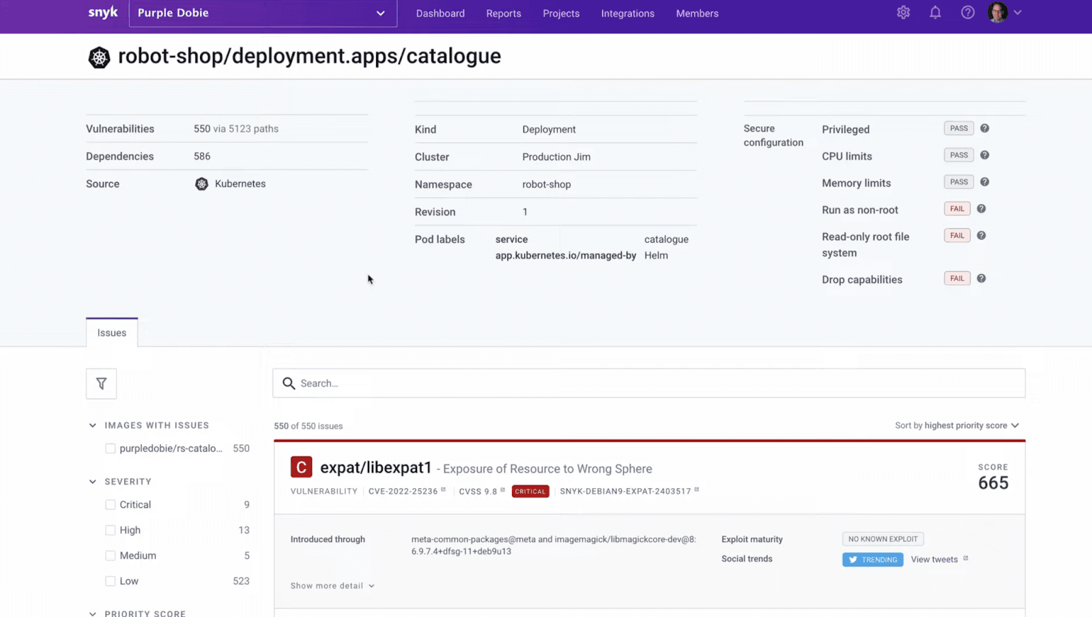Click the Kubernetes icon beside page title
Image resolution: width=1092 pixels, height=617 pixels.
coord(99,57)
